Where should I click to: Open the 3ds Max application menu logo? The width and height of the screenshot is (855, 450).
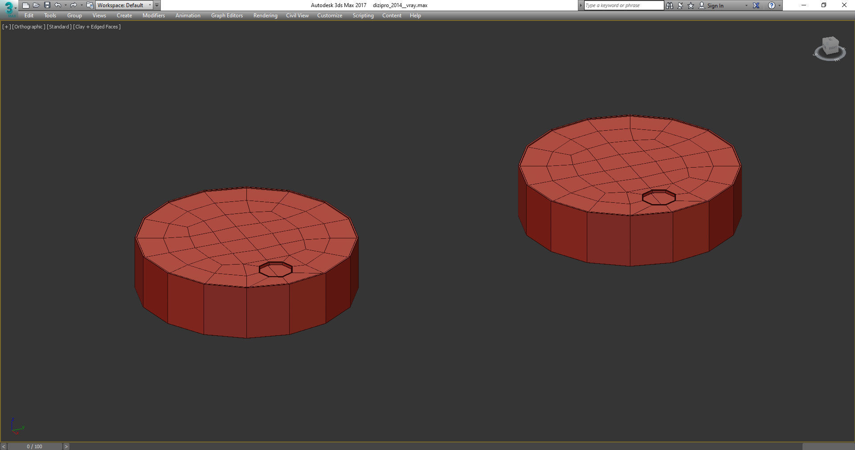point(9,8)
